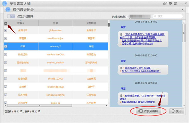Select the jiangsuwangting account cell

point(55,95)
